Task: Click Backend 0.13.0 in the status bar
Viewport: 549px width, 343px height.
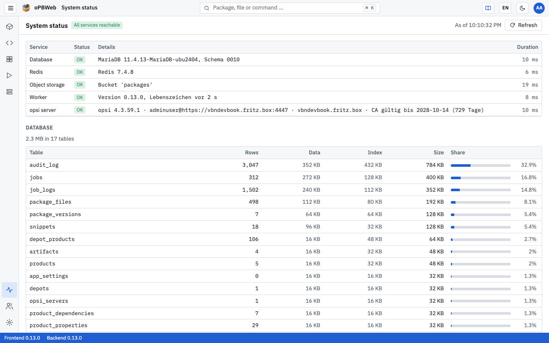Action: coord(64,338)
